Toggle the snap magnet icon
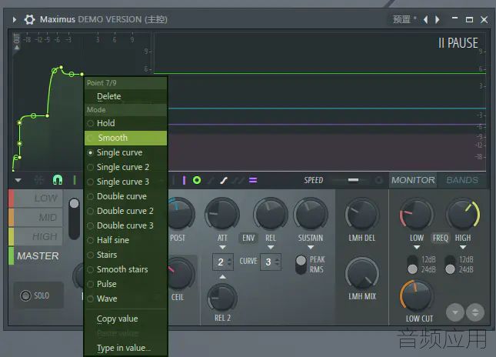 point(58,180)
